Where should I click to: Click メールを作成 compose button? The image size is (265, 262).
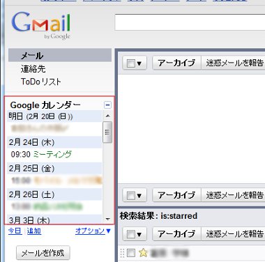tap(43, 253)
